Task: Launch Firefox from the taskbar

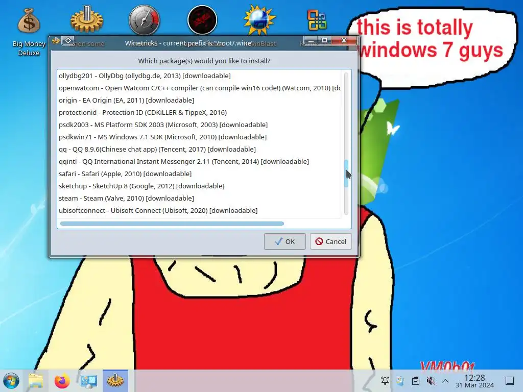Action: pyautogui.click(x=62, y=381)
